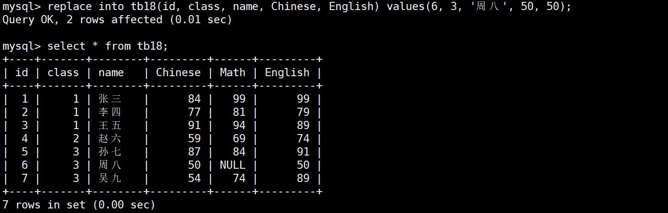Click Math score 81 in 李四 row
Image resolution: width=668 pixels, height=213 pixels.
[x=239, y=112]
